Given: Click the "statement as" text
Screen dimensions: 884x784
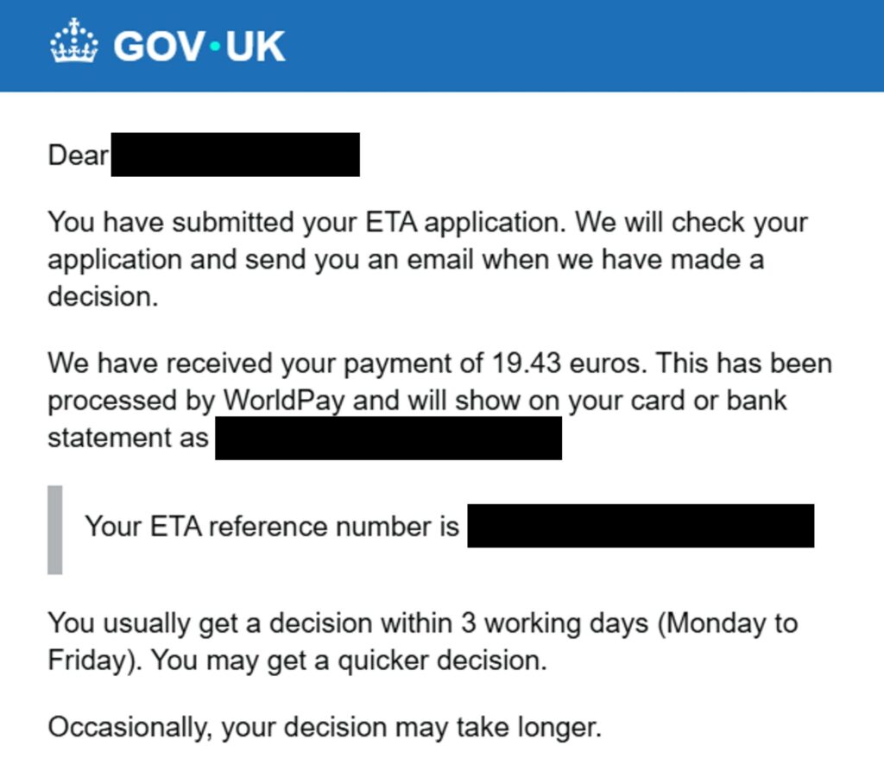Looking at the screenshot, I should click(x=128, y=438).
